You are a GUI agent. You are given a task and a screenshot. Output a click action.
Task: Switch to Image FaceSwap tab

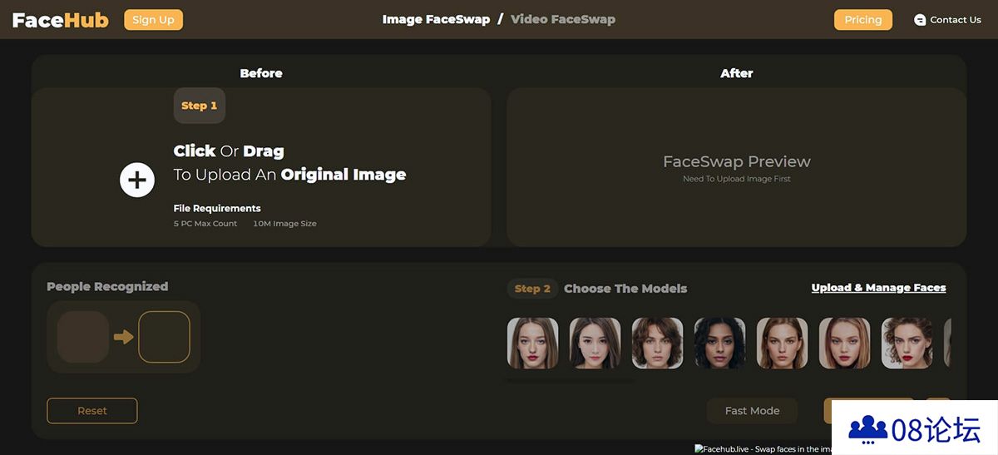436,19
